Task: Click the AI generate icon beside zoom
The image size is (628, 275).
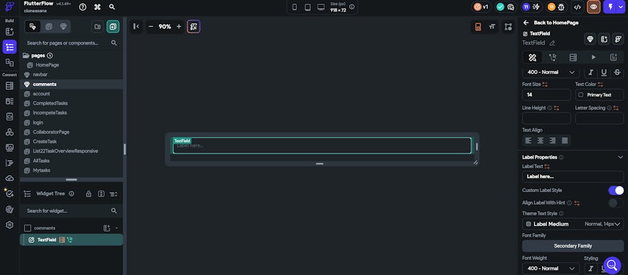Action: point(193,26)
